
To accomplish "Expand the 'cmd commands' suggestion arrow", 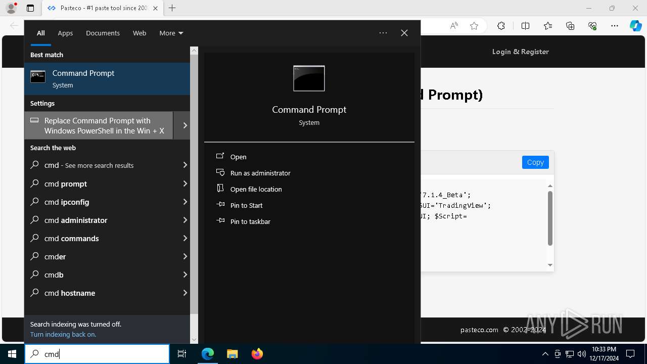I will click(185, 238).
